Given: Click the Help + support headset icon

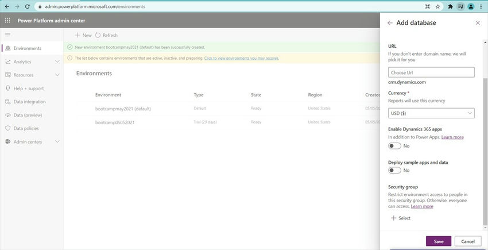Looking at the screenshot, I should (8, 88).
